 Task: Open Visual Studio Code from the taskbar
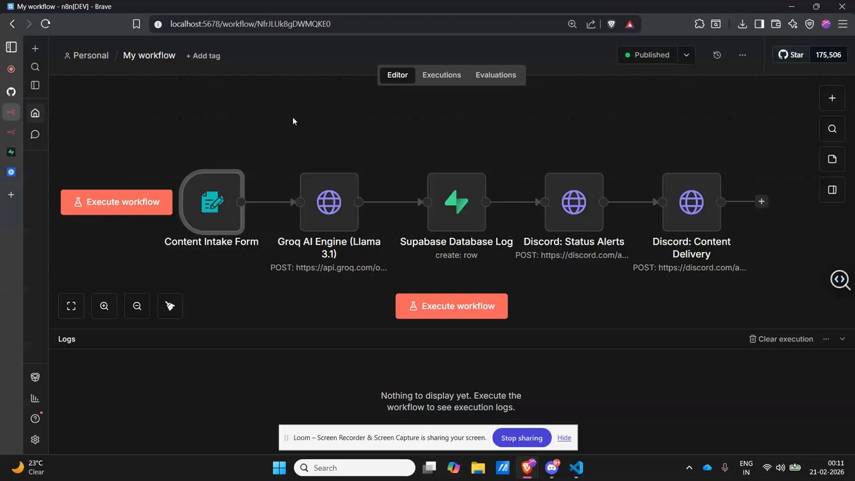pos(576,468)
